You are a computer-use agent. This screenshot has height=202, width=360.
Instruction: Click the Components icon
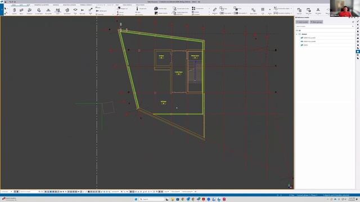pos(193,8)
